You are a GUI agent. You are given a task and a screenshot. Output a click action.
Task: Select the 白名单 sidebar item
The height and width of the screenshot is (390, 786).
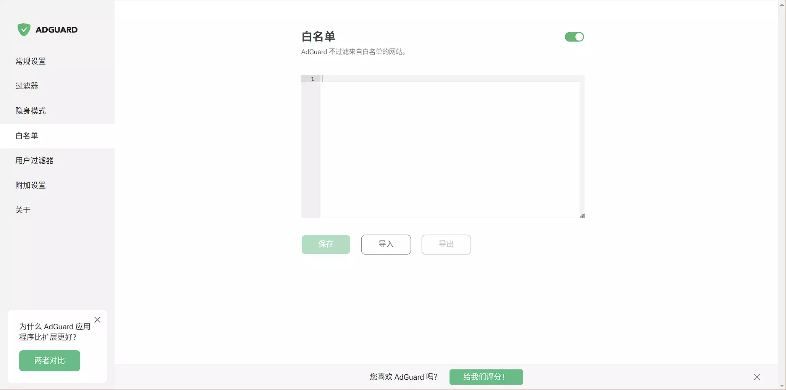(27, 135)
